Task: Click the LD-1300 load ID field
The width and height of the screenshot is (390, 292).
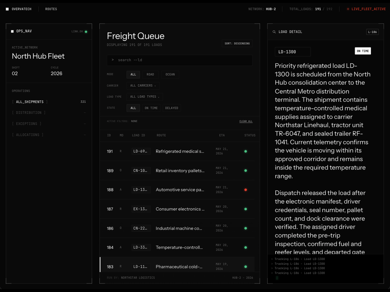Action: tap(293, 52)
